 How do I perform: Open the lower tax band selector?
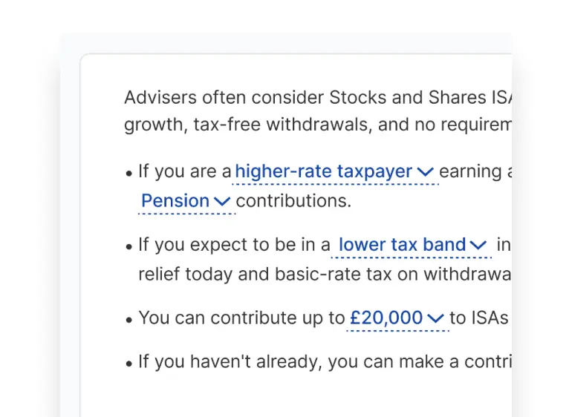coord(412,245)
